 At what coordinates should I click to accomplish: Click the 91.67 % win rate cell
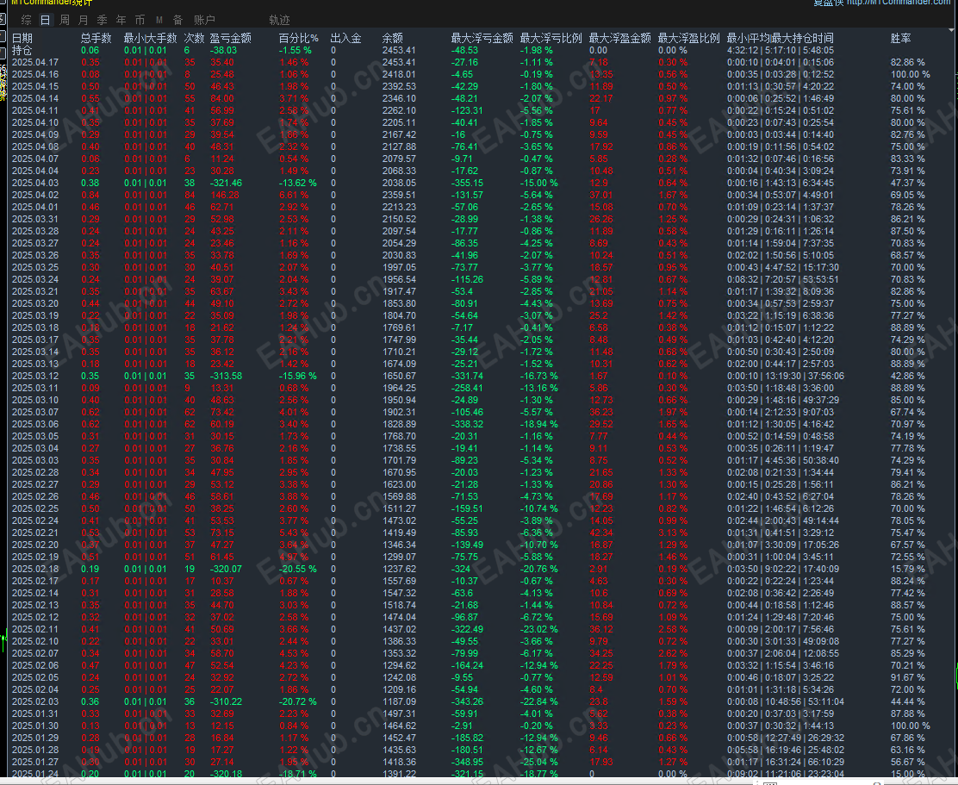tap(908, 677)
